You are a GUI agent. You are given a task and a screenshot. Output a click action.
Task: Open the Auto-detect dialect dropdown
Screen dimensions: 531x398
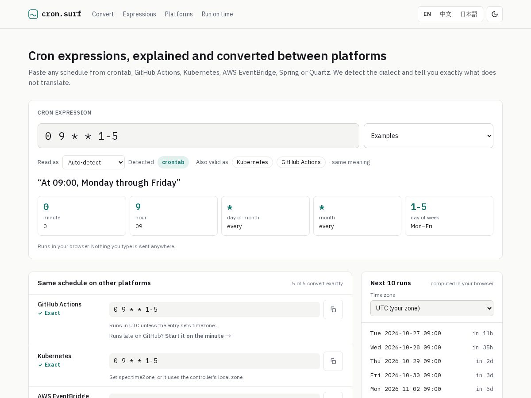coord(93,162)
